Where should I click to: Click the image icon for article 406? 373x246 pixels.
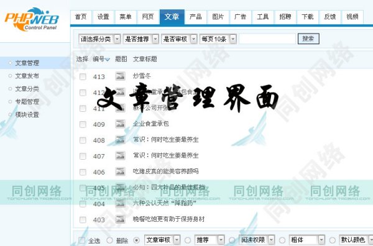point(121,171)
